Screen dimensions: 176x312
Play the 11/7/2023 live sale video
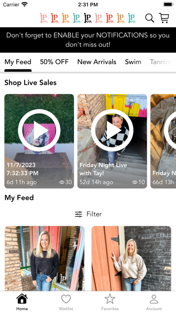39,130
